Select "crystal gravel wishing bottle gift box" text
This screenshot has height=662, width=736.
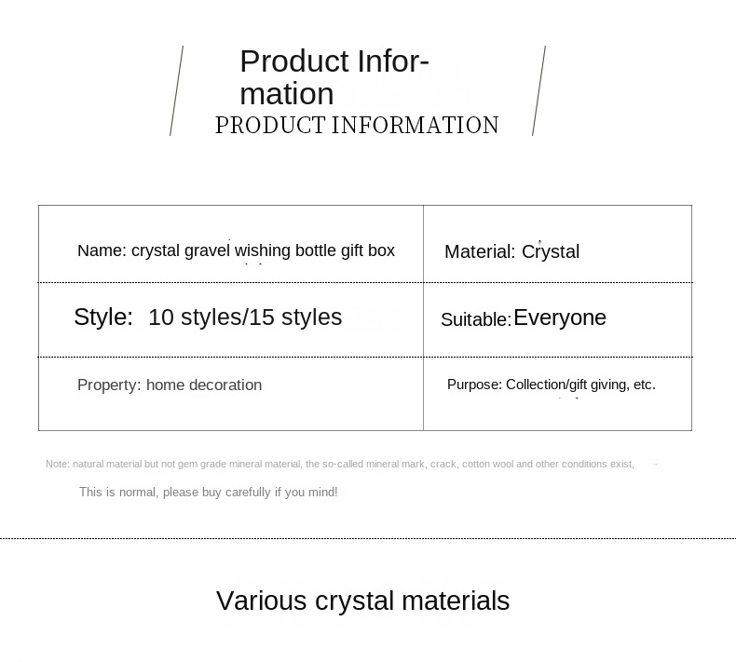263,250
